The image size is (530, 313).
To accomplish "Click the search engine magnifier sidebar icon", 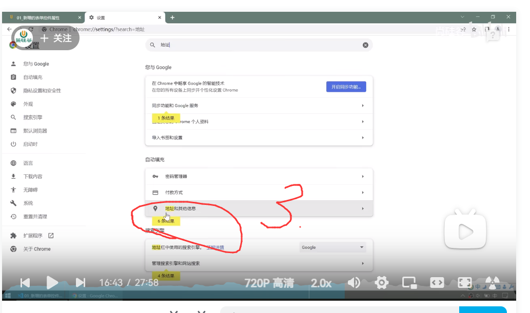I will click(13, 117).
